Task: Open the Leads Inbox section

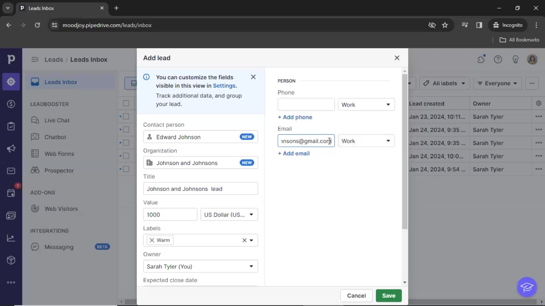Action: tap(61, 81)
